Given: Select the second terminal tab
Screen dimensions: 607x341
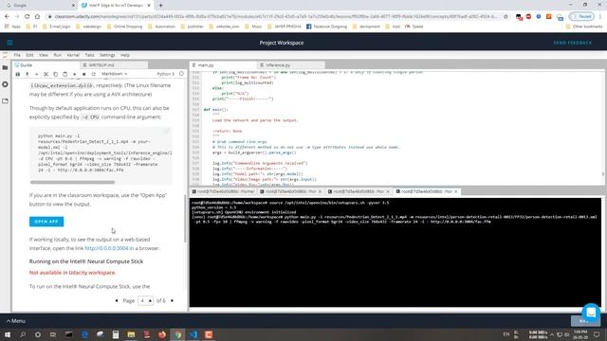Looking at the screenshot, I should pos(291,191).
